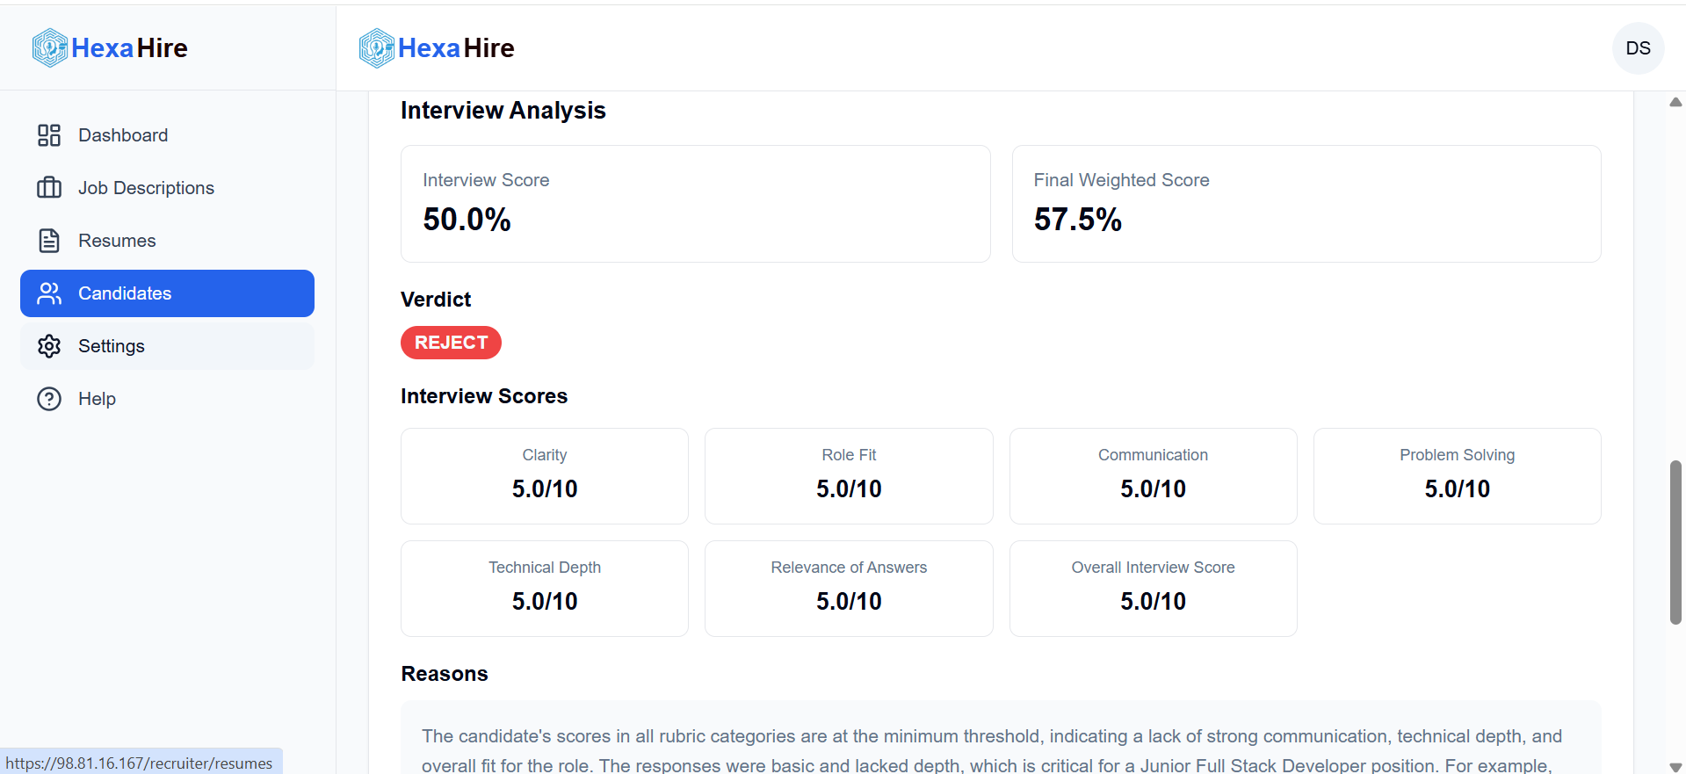This screenshot has height=774, width=1686.
Task: Click the Resumes document icon
Action: coord(48,240)
